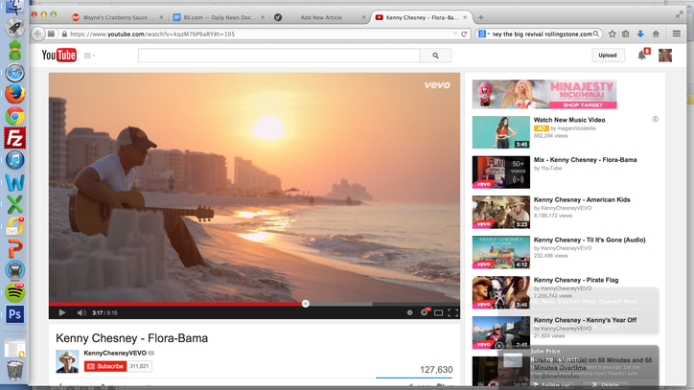The image size is (694, 390).
Task: Close the Add New Article tab
Action: 363,17
